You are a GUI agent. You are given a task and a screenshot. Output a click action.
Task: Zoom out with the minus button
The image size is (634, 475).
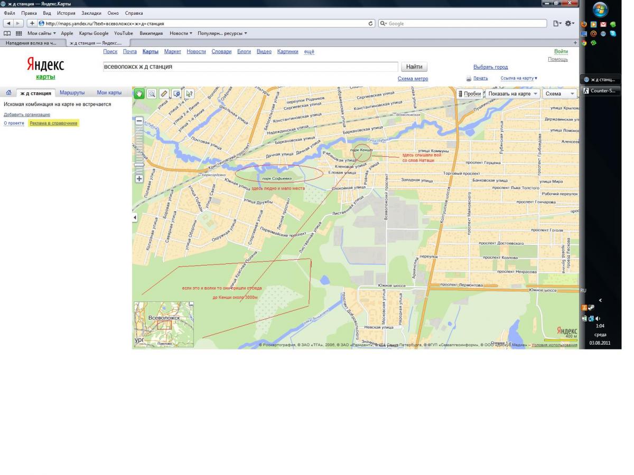coord(139,121)
